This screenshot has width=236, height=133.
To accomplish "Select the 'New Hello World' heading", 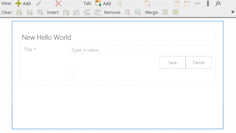I will tap(47, 37).
